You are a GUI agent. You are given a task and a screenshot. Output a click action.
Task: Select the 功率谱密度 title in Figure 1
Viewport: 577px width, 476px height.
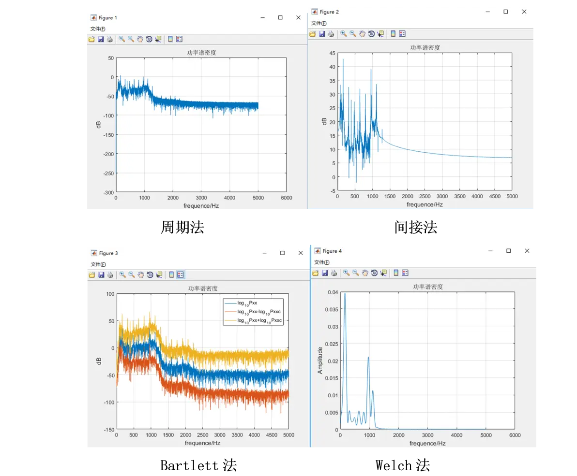[x=201, y=53]
